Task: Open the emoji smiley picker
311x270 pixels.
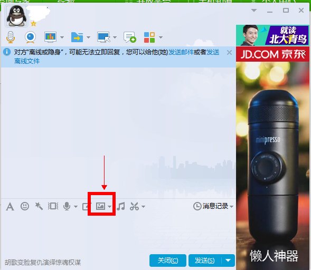Action: [25, 206]
